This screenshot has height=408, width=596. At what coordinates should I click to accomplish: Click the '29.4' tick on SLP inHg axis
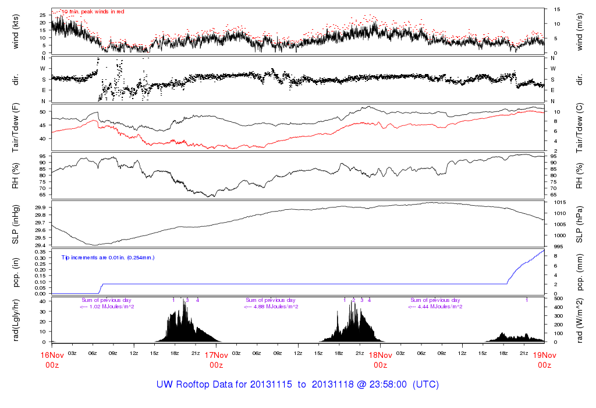(x=40, y=245)
